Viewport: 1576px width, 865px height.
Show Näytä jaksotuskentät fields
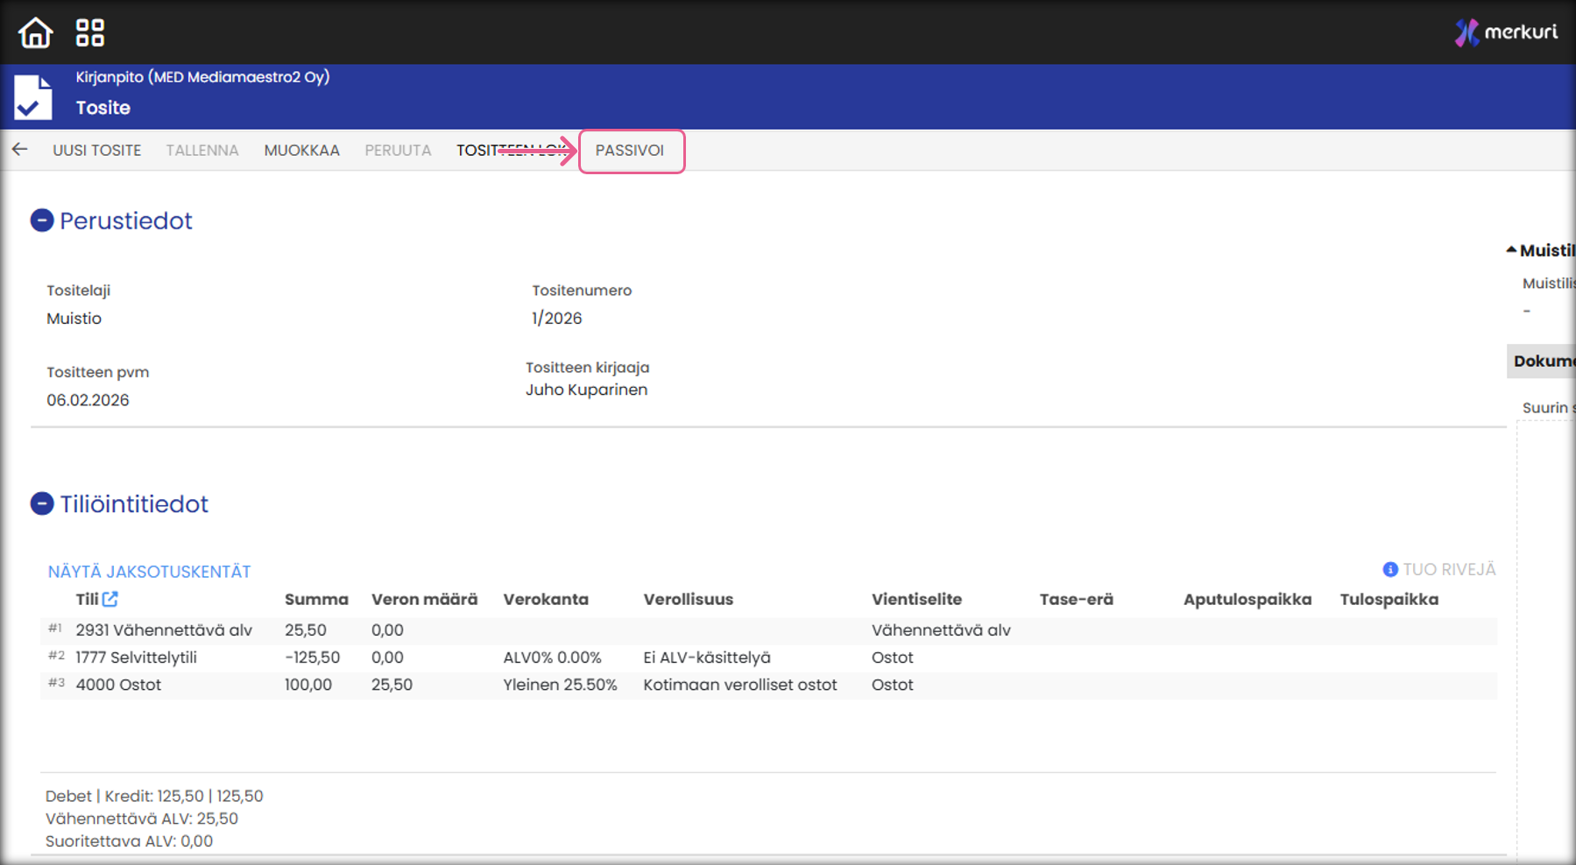point(149,572)
